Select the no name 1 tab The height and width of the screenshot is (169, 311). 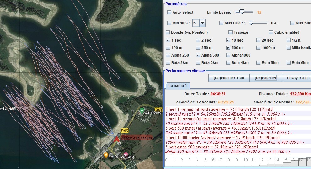click(x=178, y=86)
